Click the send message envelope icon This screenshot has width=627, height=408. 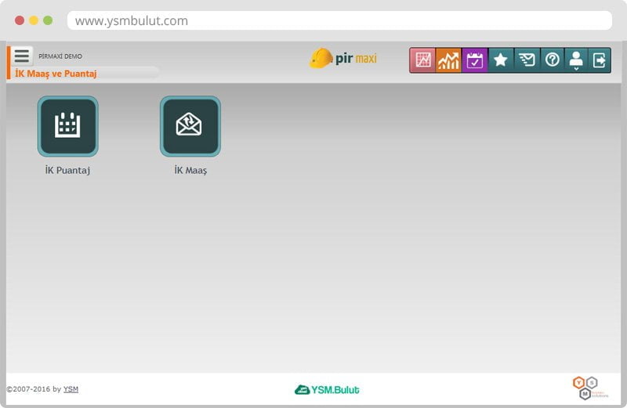point(527,60)
